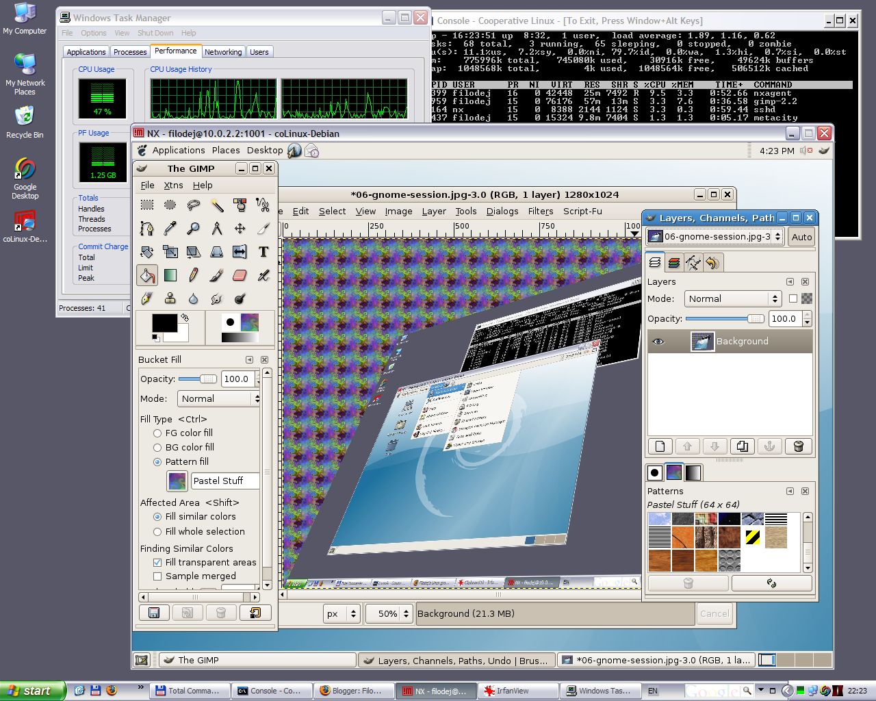Open Bucket Fill Mode dropdown

click(x=219, y=398)
